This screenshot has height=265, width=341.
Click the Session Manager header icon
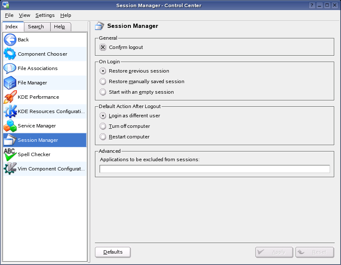(100, 26)
